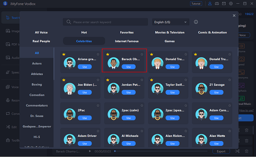
Task: Use the Ariana Grande voice
Action: point(84,67)
